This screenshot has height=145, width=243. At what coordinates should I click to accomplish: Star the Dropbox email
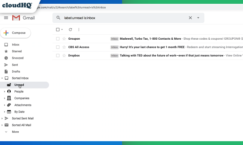pos(64,55)
